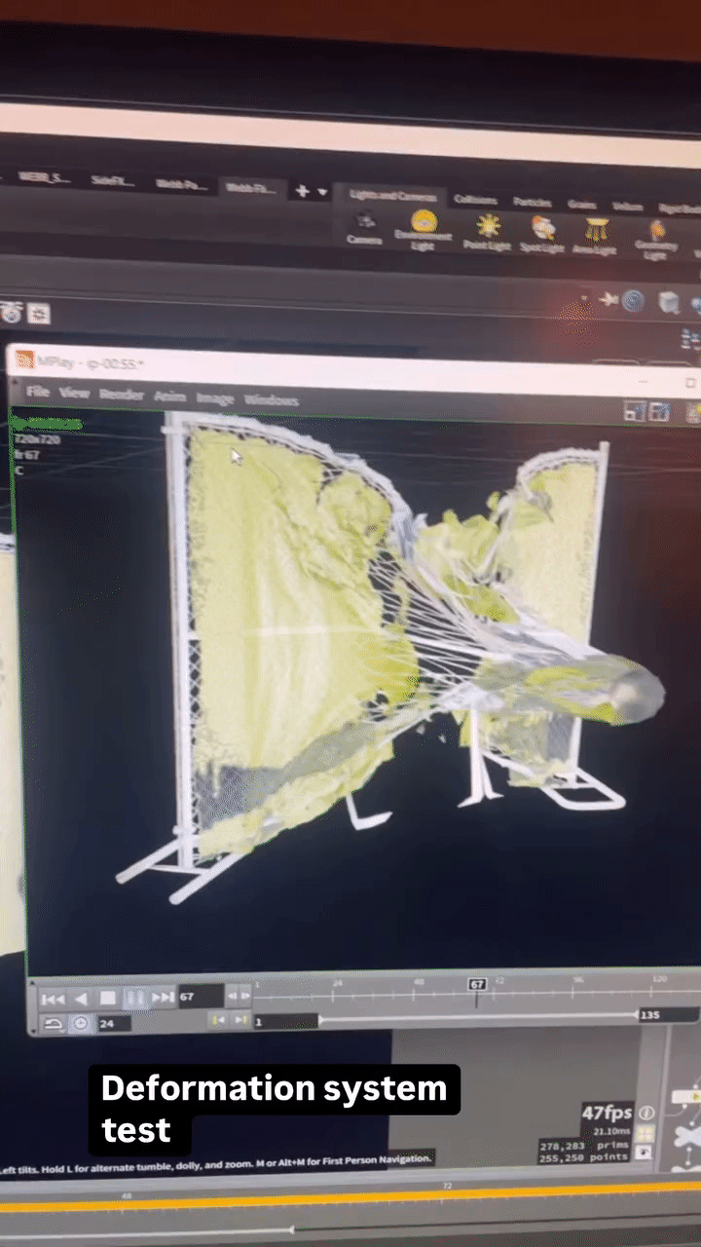Open the shelf tab dropdown arrow
Image resolution: width=701 pixels, height=1247 pixels.
[x=322, y=192]
